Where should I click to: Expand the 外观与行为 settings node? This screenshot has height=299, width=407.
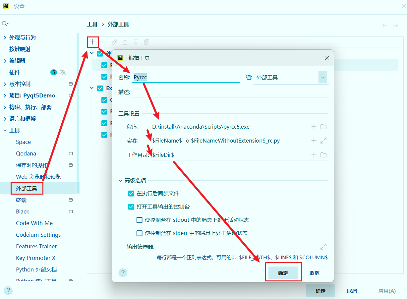click(5, 37)
